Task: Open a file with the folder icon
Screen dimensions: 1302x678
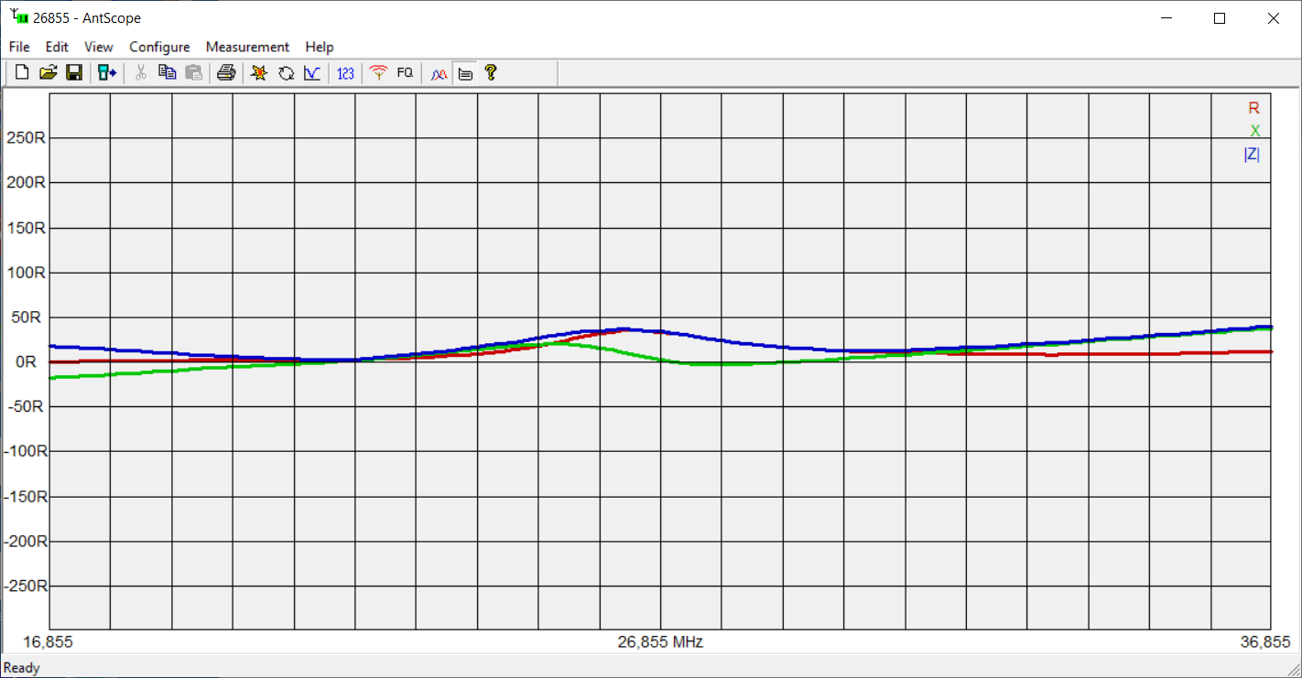Action: coord(49,73)
